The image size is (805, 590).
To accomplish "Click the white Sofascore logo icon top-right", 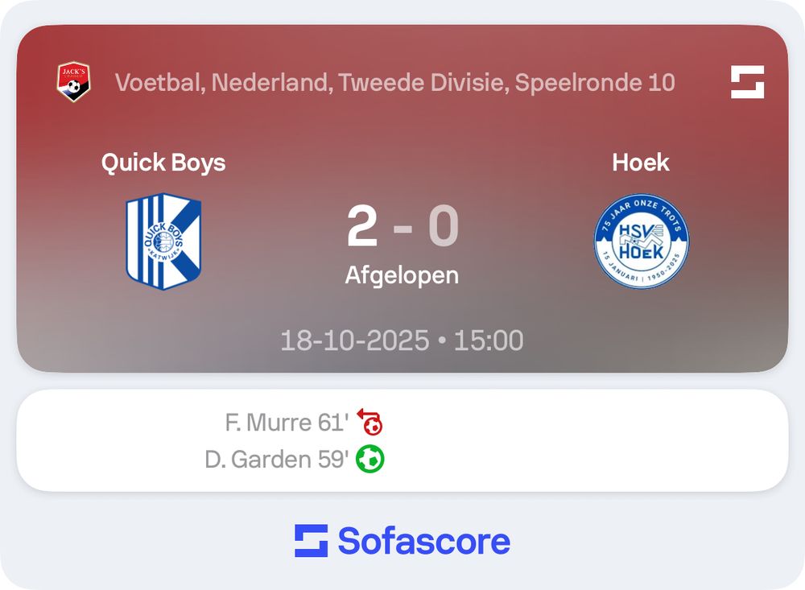I will pyautogui.click(x=748, y=81).
